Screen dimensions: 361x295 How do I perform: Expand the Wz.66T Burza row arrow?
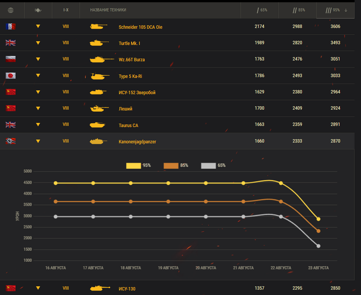point(38,59)
